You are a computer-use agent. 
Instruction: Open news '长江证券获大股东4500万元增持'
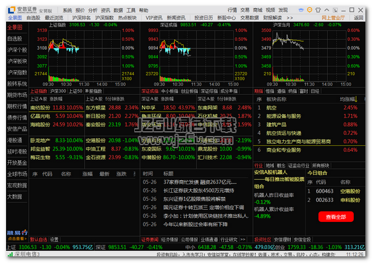click(199, 190)
